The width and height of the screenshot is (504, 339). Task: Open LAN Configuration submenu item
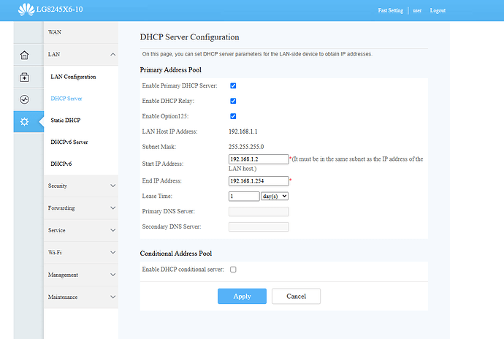tap(73, 77)
